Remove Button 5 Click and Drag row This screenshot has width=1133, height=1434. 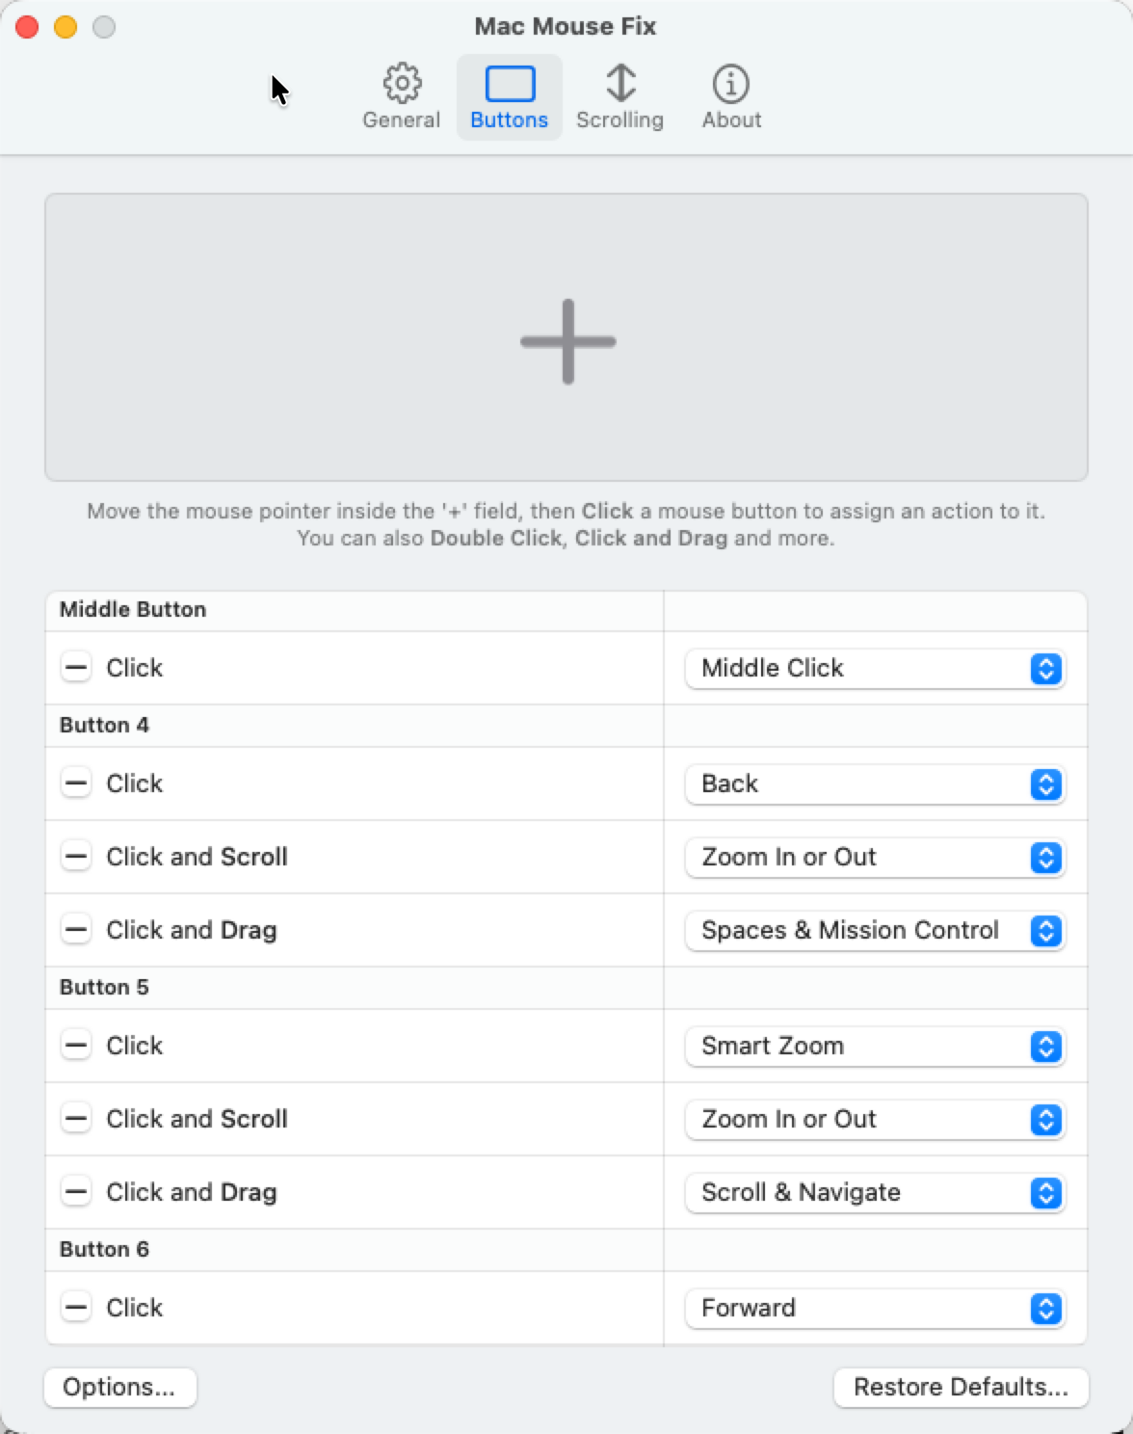click(x=76, y=1192)
